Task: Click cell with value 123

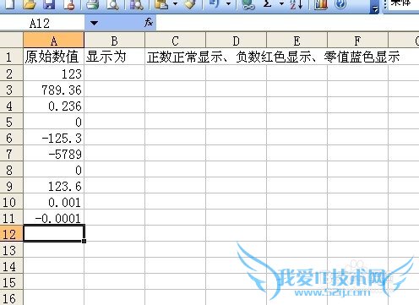Action: 53,74
